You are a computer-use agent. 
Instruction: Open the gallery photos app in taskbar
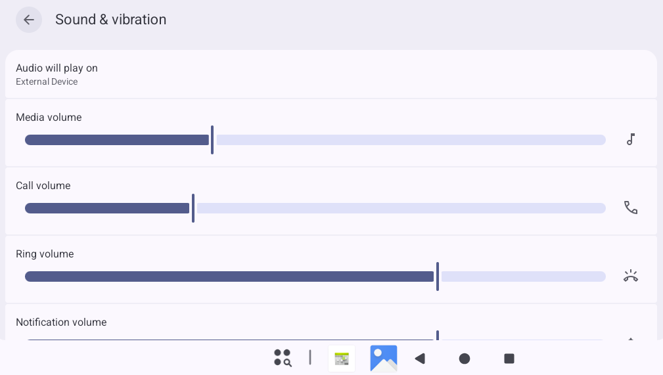[x=384, y=359]
